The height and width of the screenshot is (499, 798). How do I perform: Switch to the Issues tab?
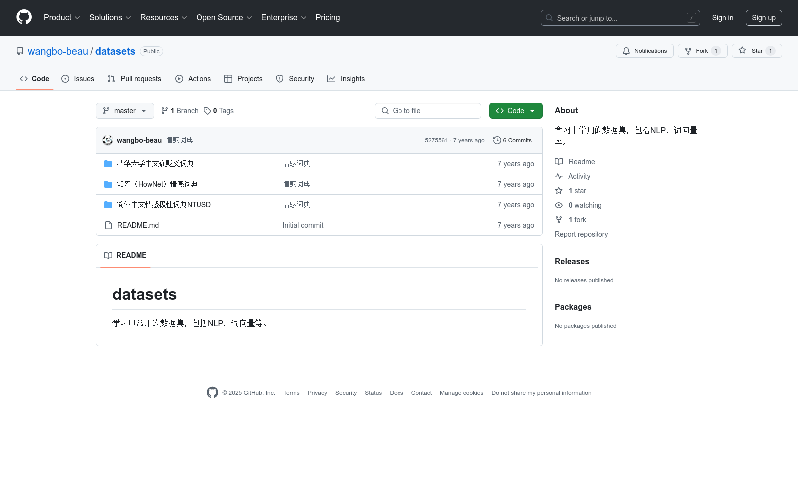point(78,79)
